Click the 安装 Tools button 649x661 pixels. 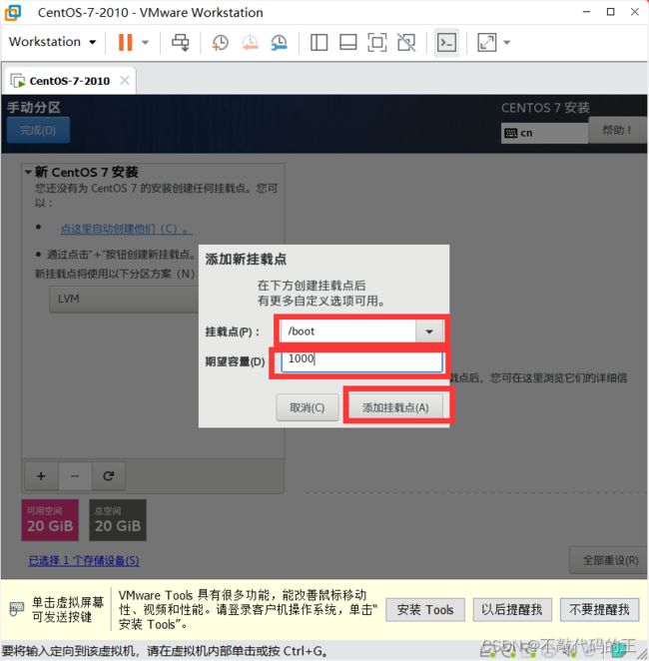[425, 609]
